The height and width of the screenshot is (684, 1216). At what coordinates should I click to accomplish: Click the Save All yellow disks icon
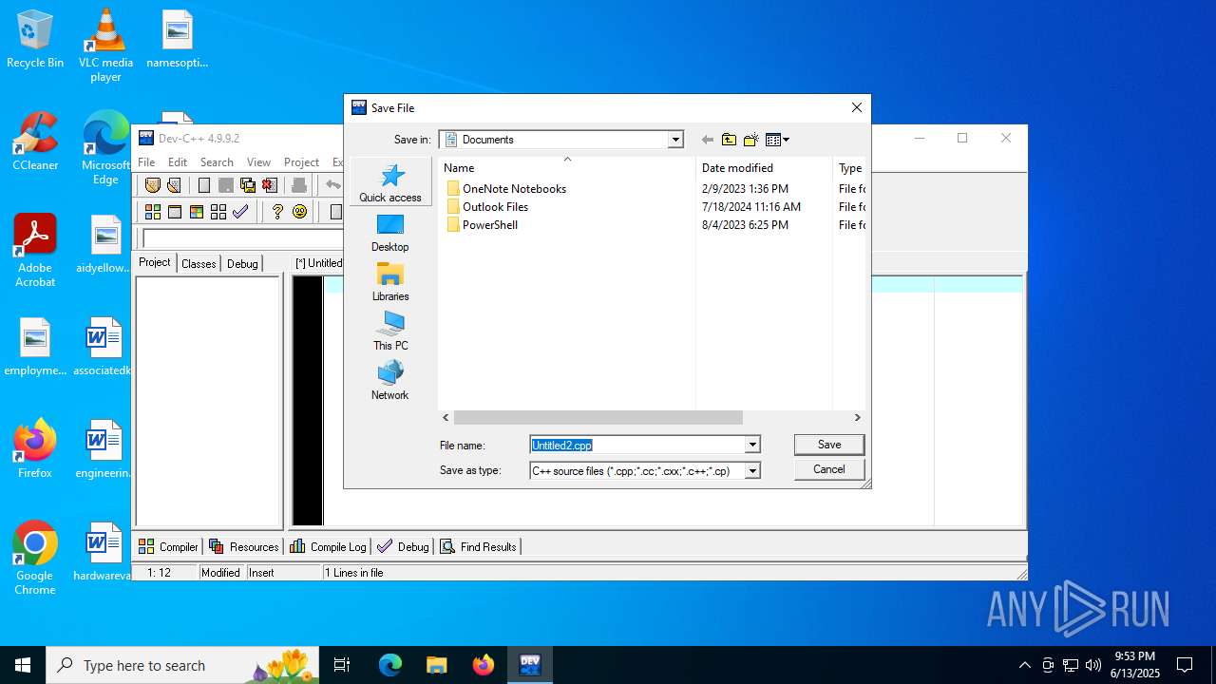248,185
